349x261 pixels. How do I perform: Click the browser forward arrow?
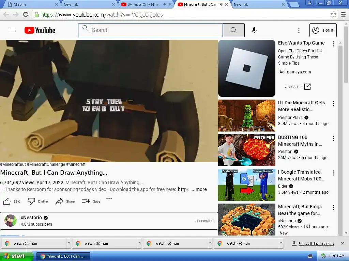[16, 15]
